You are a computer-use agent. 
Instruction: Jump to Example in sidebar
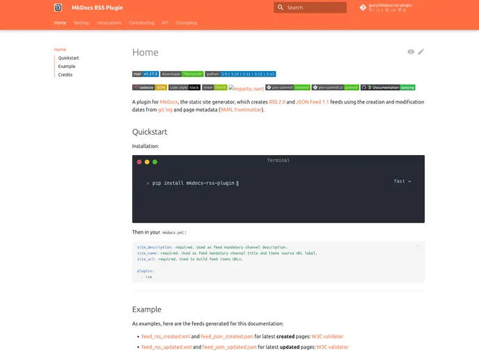pos(67,66)
